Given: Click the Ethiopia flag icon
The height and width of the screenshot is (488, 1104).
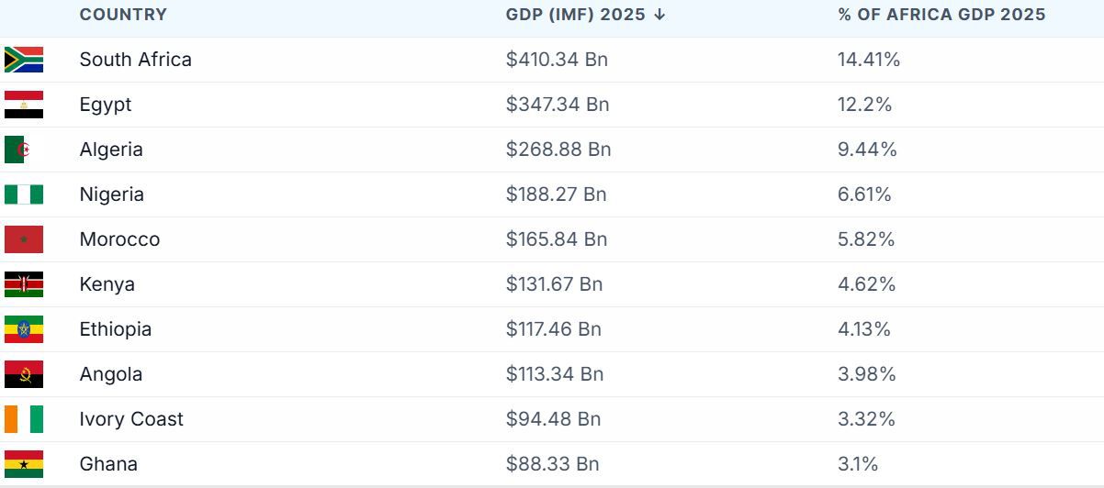Looking at the screenshot, I should (24, 329).
